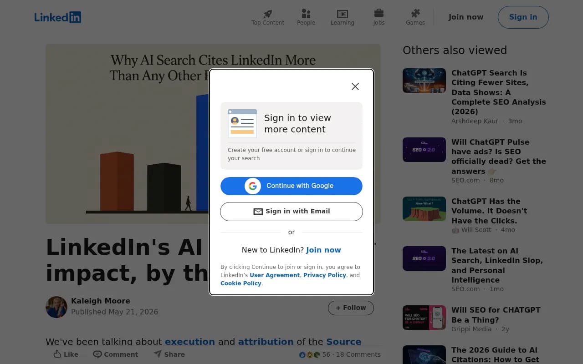This screenshot has height=364, width=583.
Task: Open ChatGPT Has the Volume article
Action: [x=489, y=211]
